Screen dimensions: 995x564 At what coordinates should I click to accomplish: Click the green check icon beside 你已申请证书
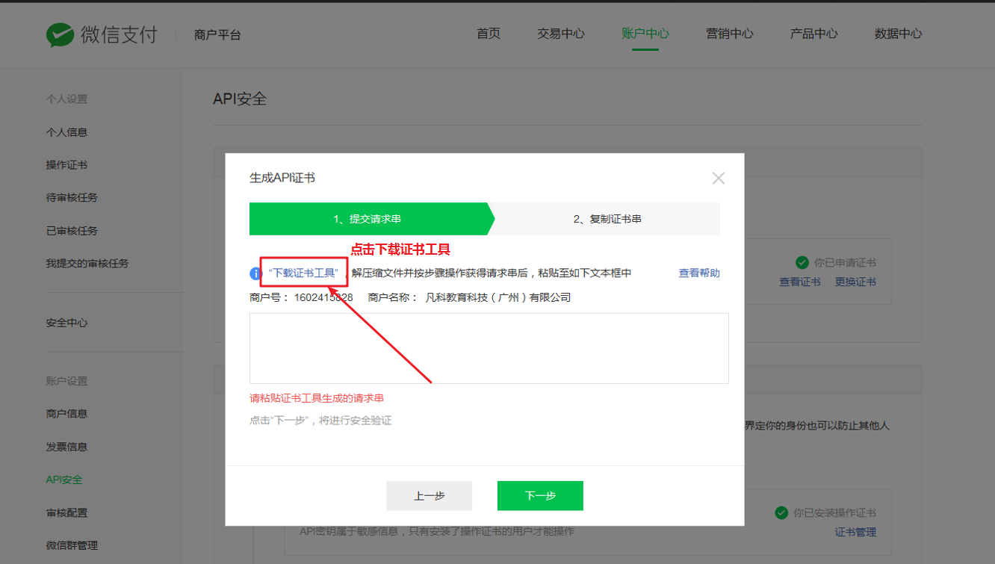tap(802, 262)
